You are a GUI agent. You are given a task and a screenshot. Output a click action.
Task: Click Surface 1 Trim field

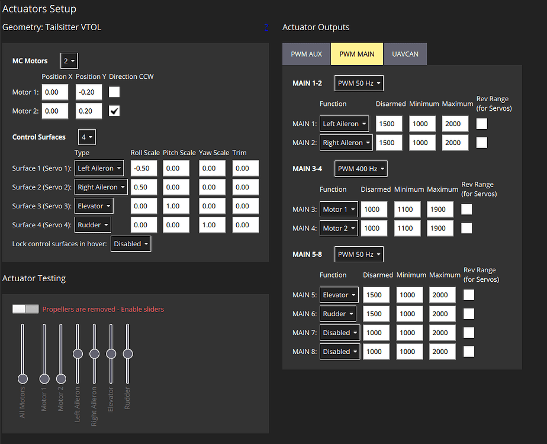(x=246, y=168)
